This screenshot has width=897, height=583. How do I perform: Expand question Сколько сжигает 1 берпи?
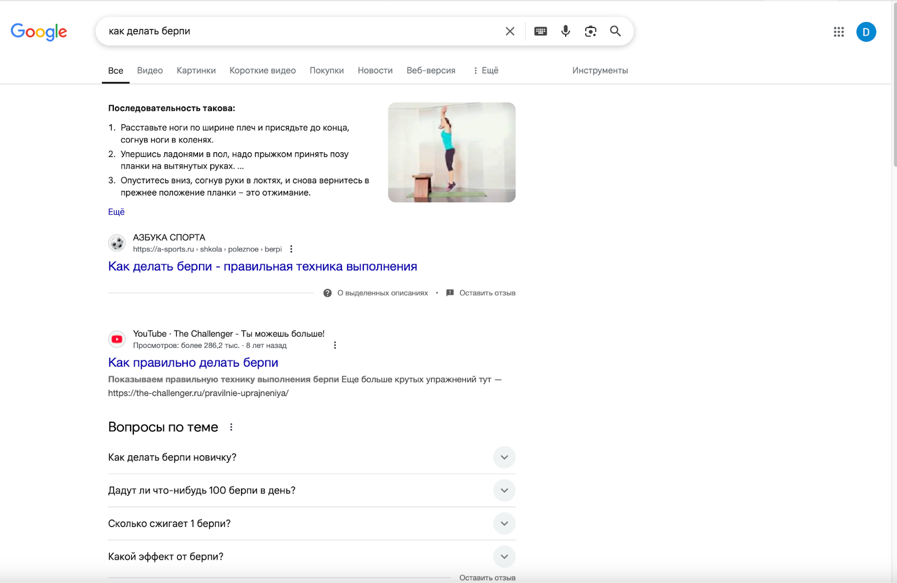tap(504, 524)
